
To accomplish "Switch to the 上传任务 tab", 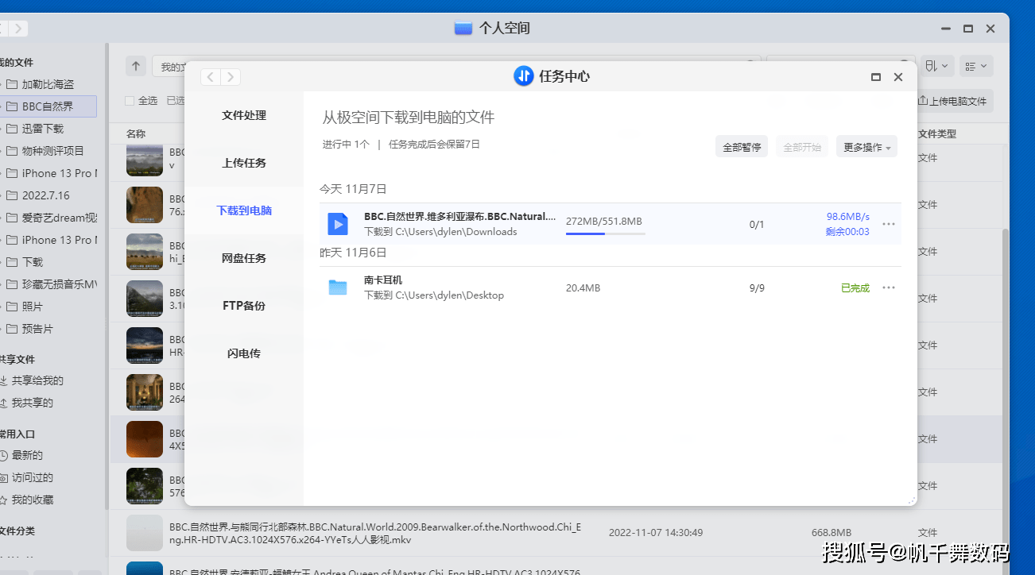I will point(244,163).
